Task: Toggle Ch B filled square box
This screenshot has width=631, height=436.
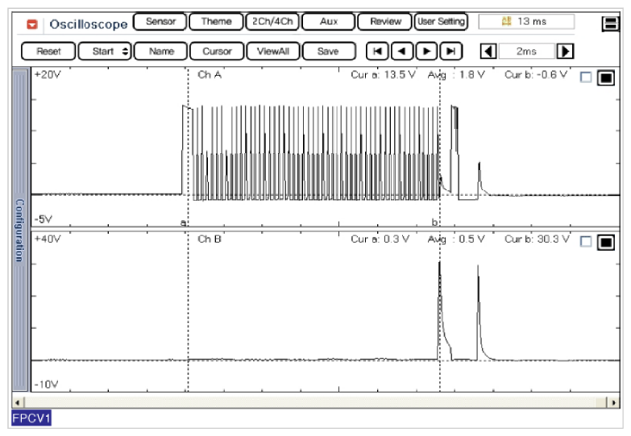Action: tap(605, 242)
